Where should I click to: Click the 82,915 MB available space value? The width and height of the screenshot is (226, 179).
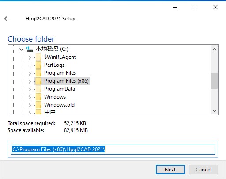click(x=76, y=130)
